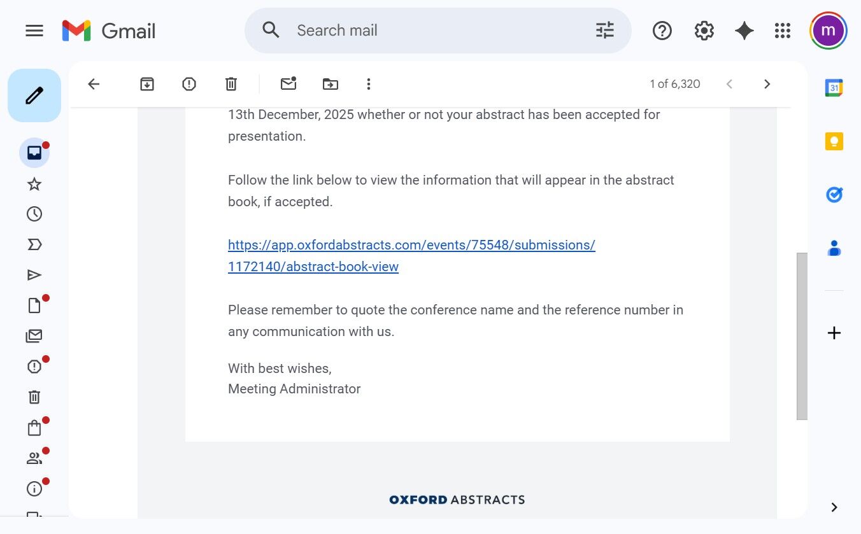The width and height of the screenshot is (861, 534).
Task: Open the More options three-dot menu
Action: [x=368, y=84]
